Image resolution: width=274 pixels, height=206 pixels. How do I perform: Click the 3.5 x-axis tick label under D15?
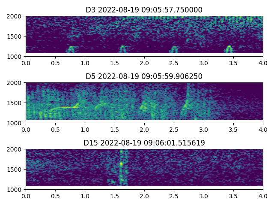pyautogui.click(x=233, y=196)
